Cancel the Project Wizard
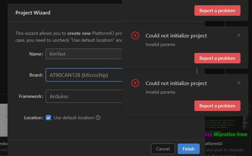This screenshot has height=156, width=252. click(163, 149)
